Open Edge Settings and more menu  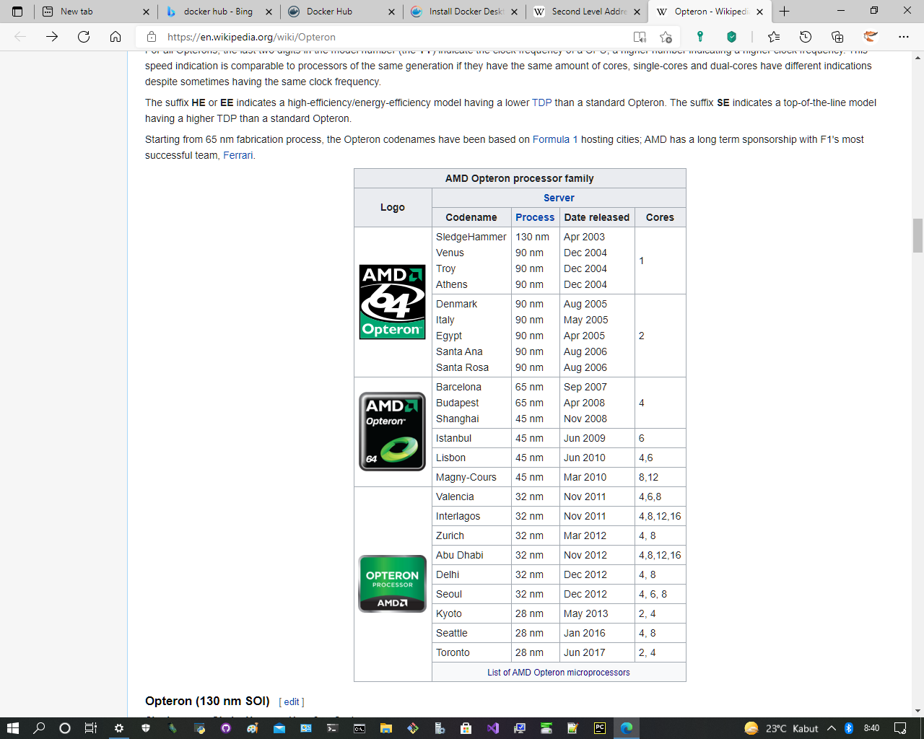tap(904, 37)
